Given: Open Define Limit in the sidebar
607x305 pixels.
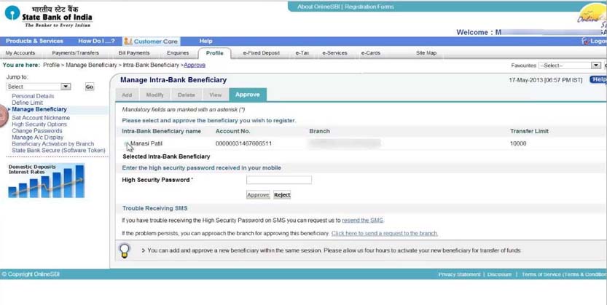Looking at the screenshot, I should (x=27, y=103).
